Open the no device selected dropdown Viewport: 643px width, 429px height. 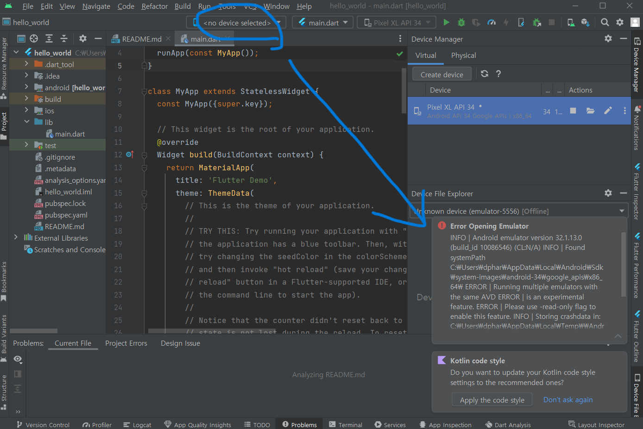236,23
